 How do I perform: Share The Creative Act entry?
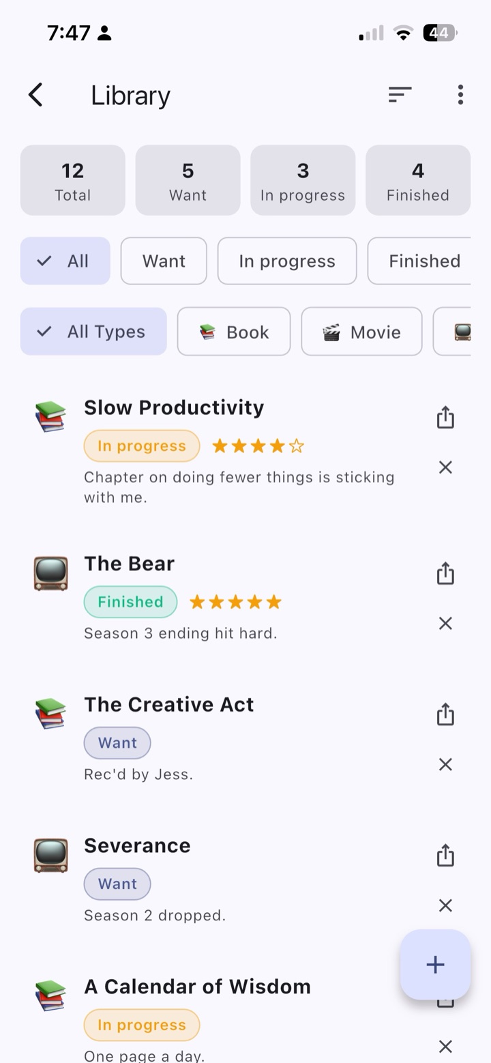(445, 714)
